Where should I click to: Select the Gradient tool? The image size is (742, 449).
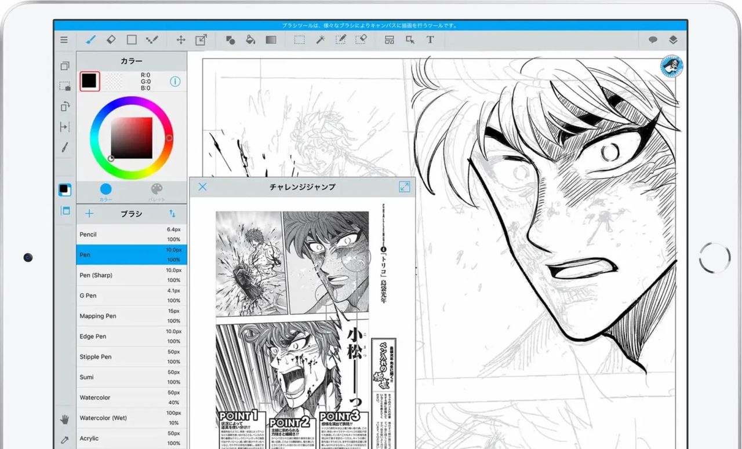click(271, 40)
